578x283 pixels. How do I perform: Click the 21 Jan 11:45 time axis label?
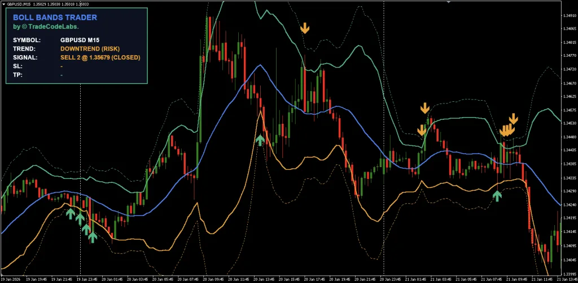(x=542, y=279)
